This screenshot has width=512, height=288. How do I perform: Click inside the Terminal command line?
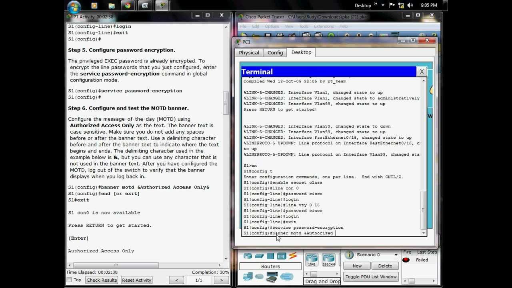332,233
